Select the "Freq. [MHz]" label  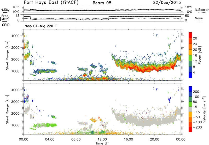pyautogui.click(x=5, y=18)
